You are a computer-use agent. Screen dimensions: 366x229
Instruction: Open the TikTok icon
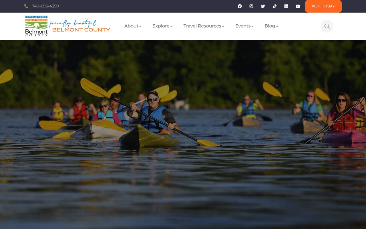pos(274,6)
